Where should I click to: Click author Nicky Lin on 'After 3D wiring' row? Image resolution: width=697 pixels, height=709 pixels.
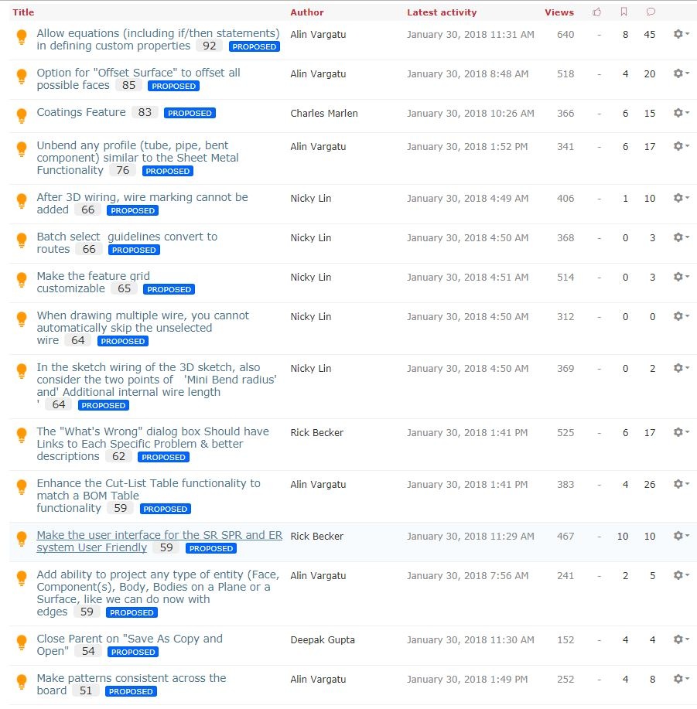click(311, 199)
